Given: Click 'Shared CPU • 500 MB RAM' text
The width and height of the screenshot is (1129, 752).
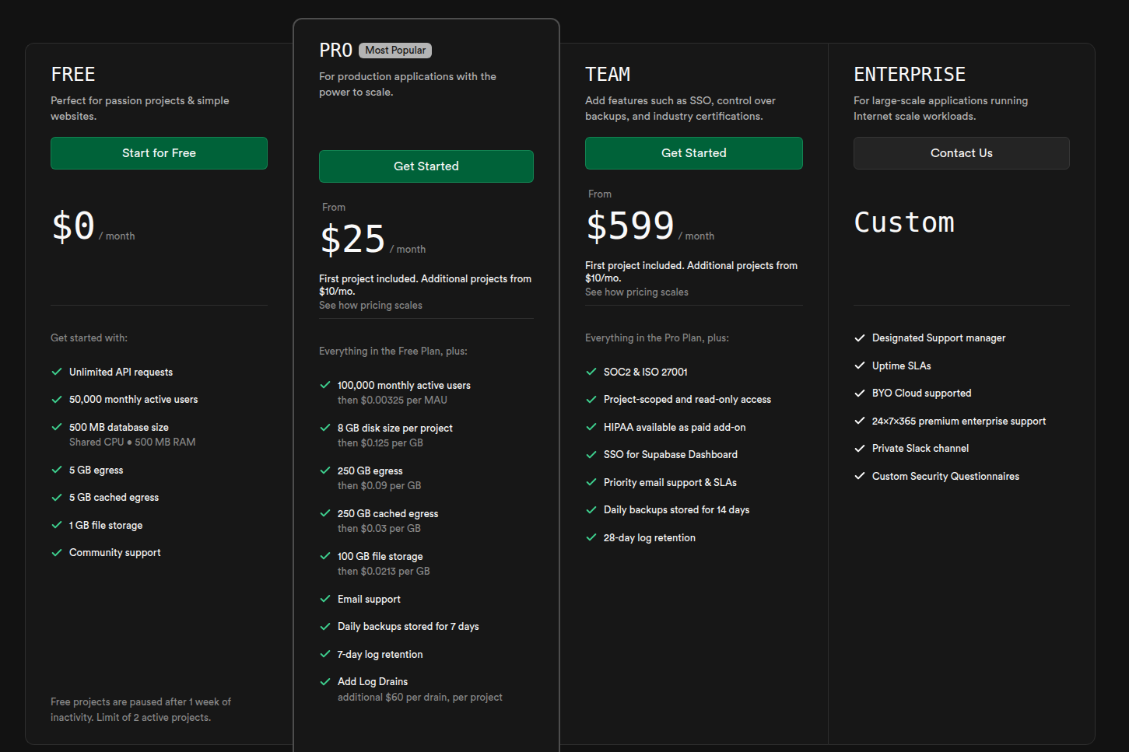Looking at the screenshot, I should pos(132,442).
